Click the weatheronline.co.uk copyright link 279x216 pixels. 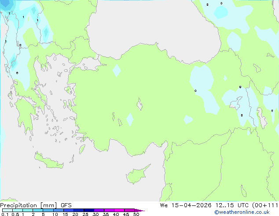point(242,212)
